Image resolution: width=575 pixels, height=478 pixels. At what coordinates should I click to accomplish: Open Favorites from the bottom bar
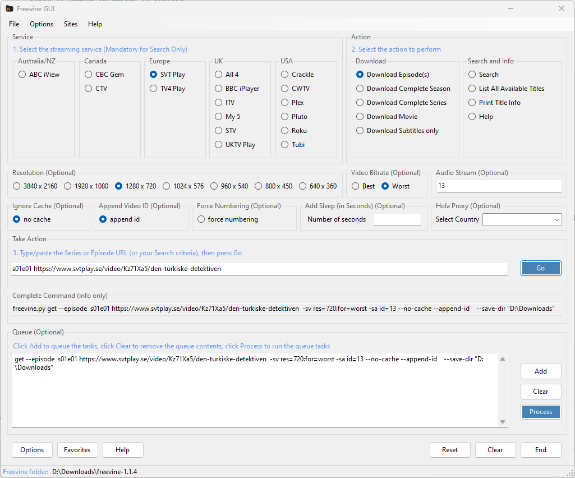pos(77,450)
